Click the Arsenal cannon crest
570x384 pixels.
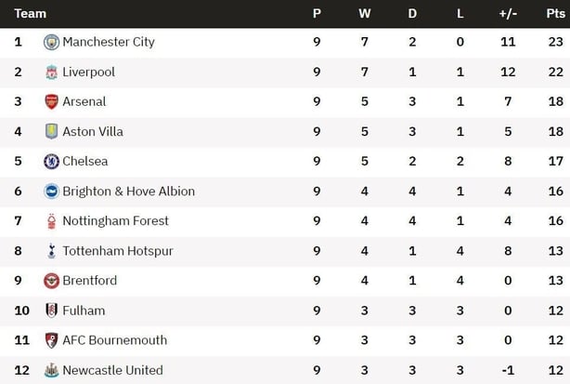point(51,102)
